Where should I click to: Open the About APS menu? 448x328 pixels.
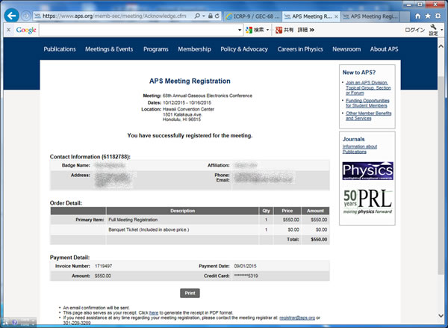[385, 49]
